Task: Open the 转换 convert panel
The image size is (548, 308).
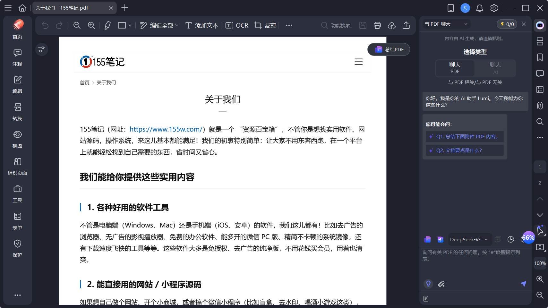Action: click(x=17, y=111)
